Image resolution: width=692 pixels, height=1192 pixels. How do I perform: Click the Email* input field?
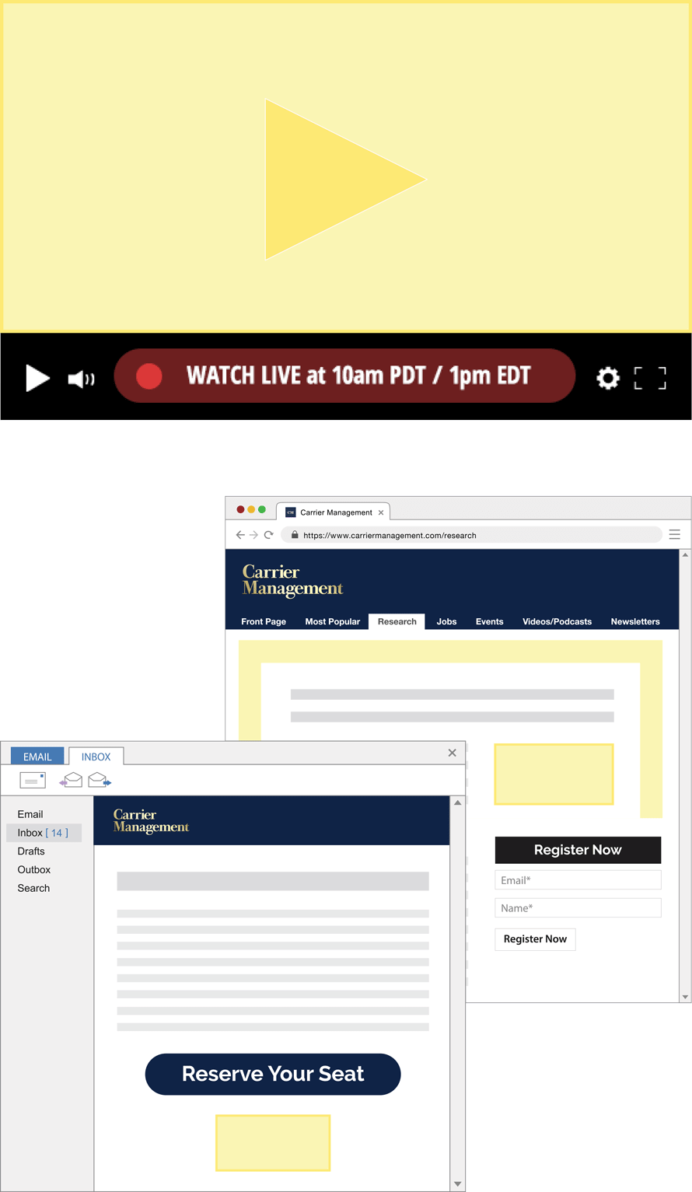tap(578, 880)
